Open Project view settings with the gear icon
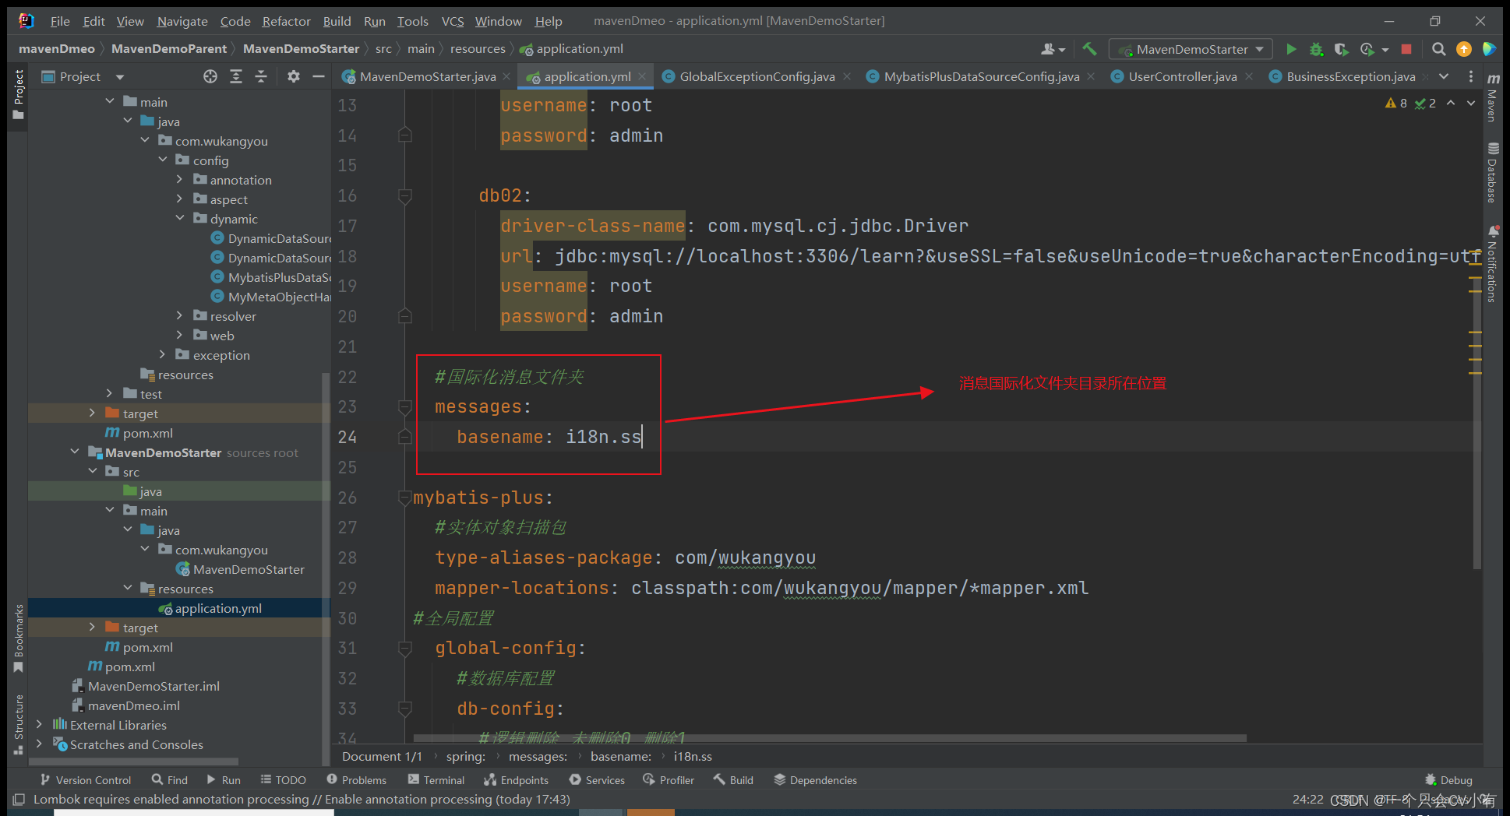This screenshot has height=816, width=1510. 293,76
